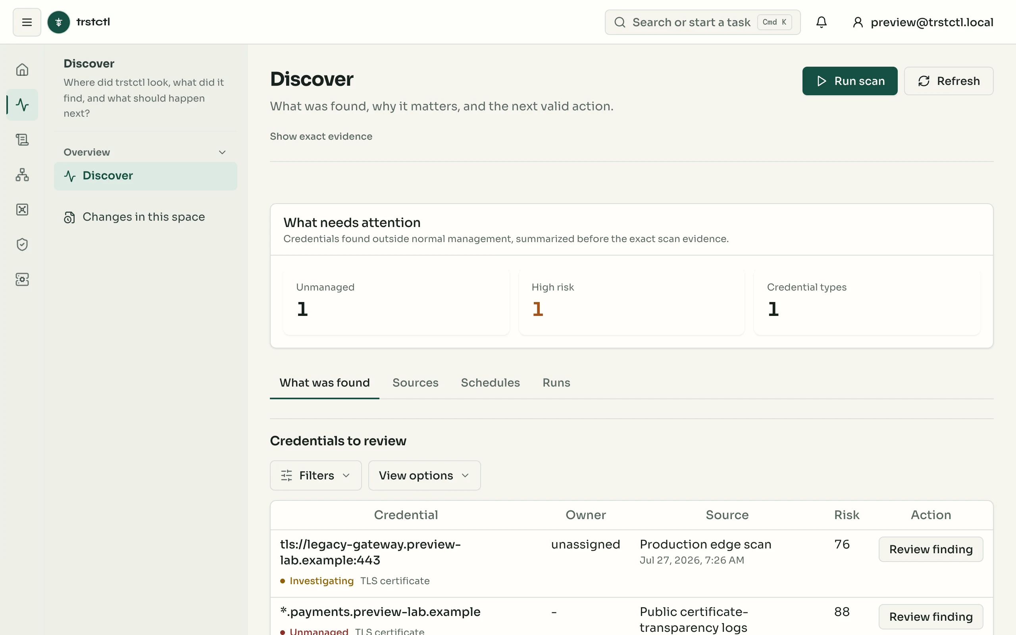Click Public certificate-transparency logs source
The image size is (1016, 635).
[694, 620]
